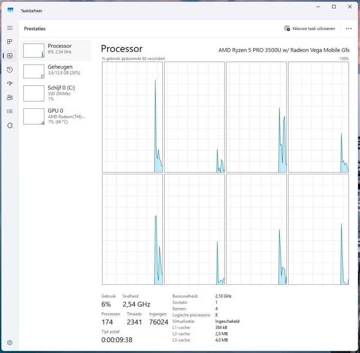Click the 174 Processen value
Image resolution: width=360 pixels, height=353 pixels.
click(107, 322)
